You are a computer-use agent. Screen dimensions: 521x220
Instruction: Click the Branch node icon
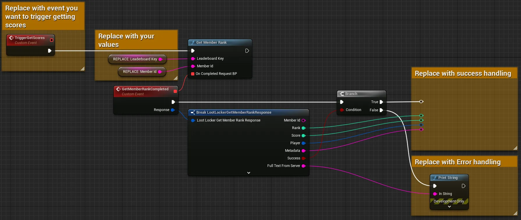tap(342, 94)
